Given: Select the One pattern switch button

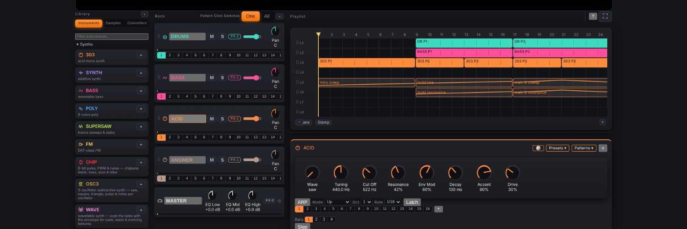Looking at the screenshot, I should tap(251, 16).
